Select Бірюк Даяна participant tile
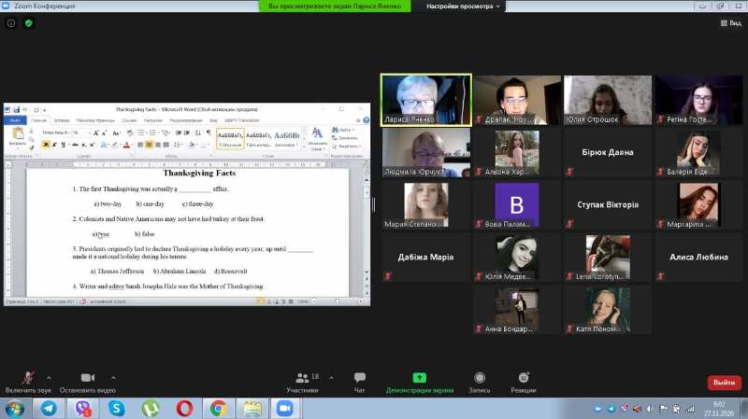Screen dimensions: 748x419 pyautogui.click(x=607, y=152)
